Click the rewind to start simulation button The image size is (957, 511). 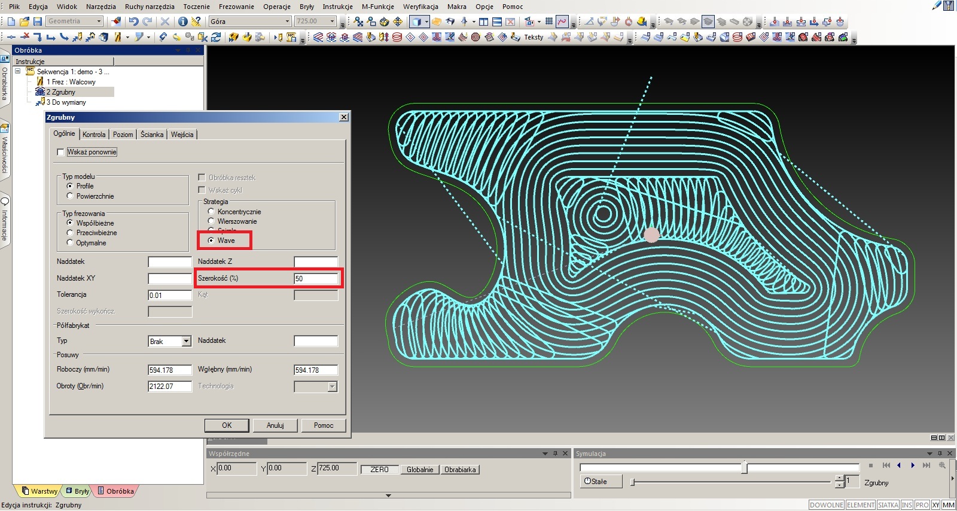point(886,465)
